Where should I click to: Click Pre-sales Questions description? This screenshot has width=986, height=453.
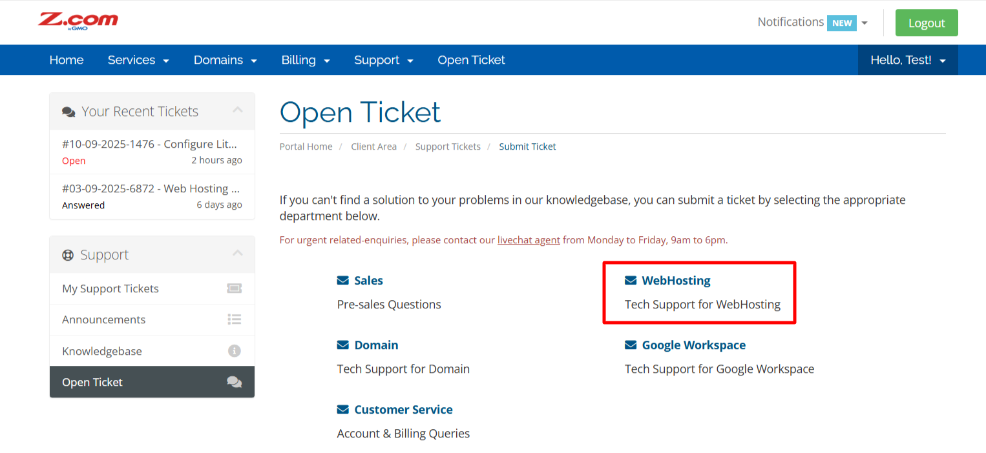tap(389, 305)
